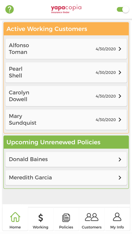Toggle the green switch in the header
The width and height of the screenshot is (132, 235).
pyautogui.click(x=123, y=9)
